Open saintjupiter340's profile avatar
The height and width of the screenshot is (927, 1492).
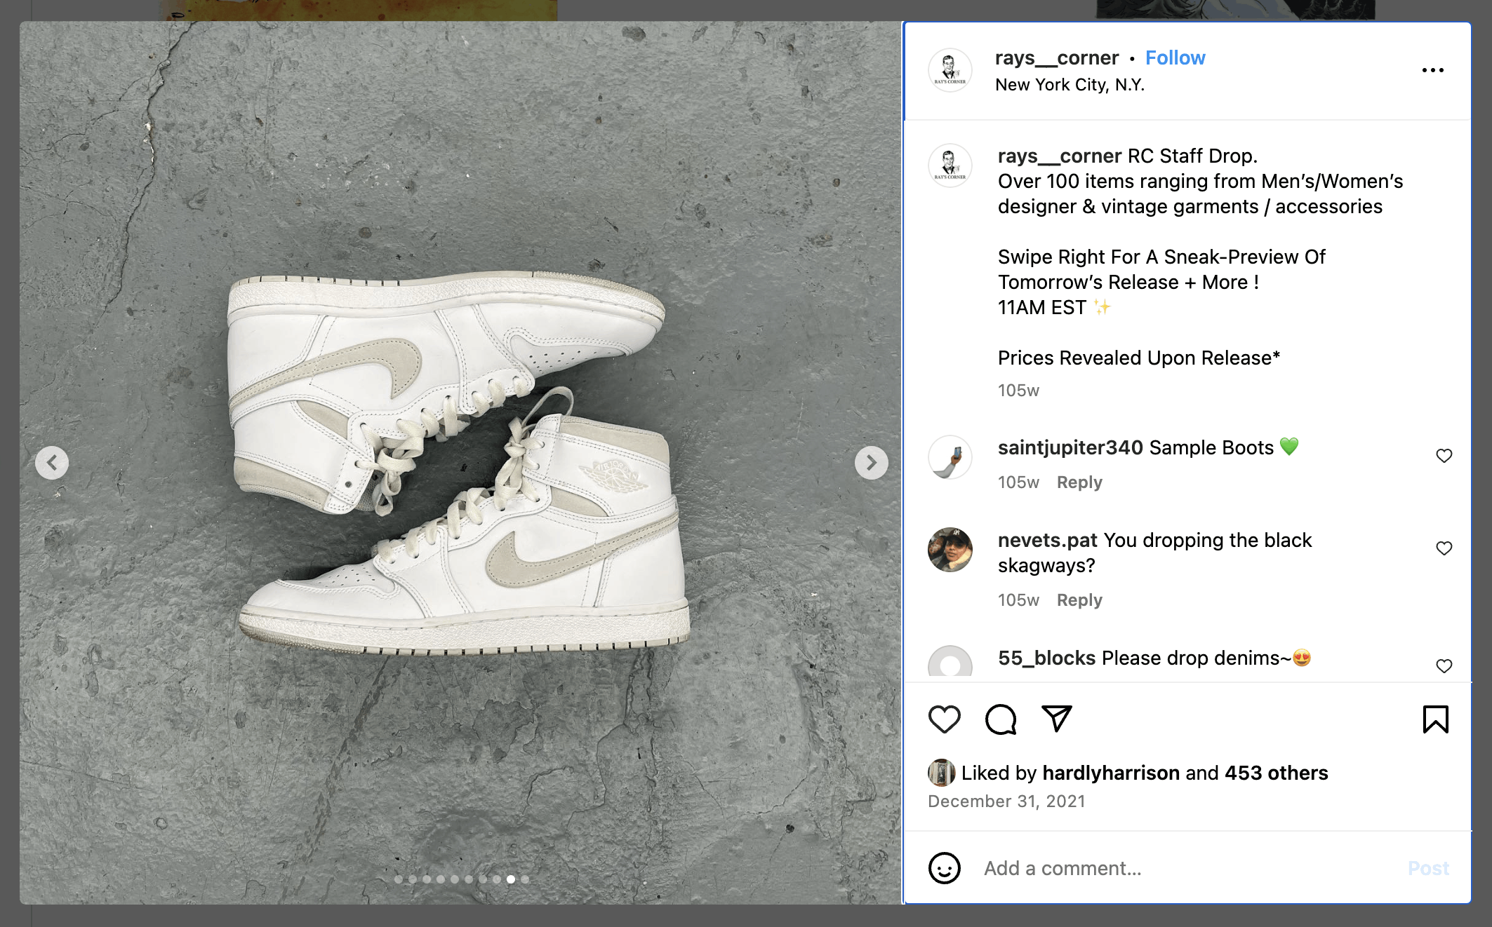point(950,457)
